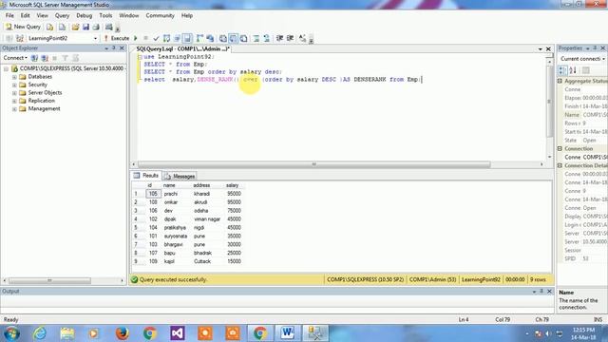Viewport: 608px width, 342px height.
Task: Open the file with Open File icon
Action: pos(75,27)
